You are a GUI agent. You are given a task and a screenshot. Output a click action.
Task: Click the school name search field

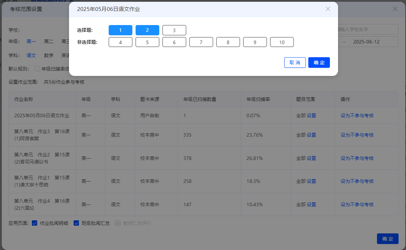point(368,29)
